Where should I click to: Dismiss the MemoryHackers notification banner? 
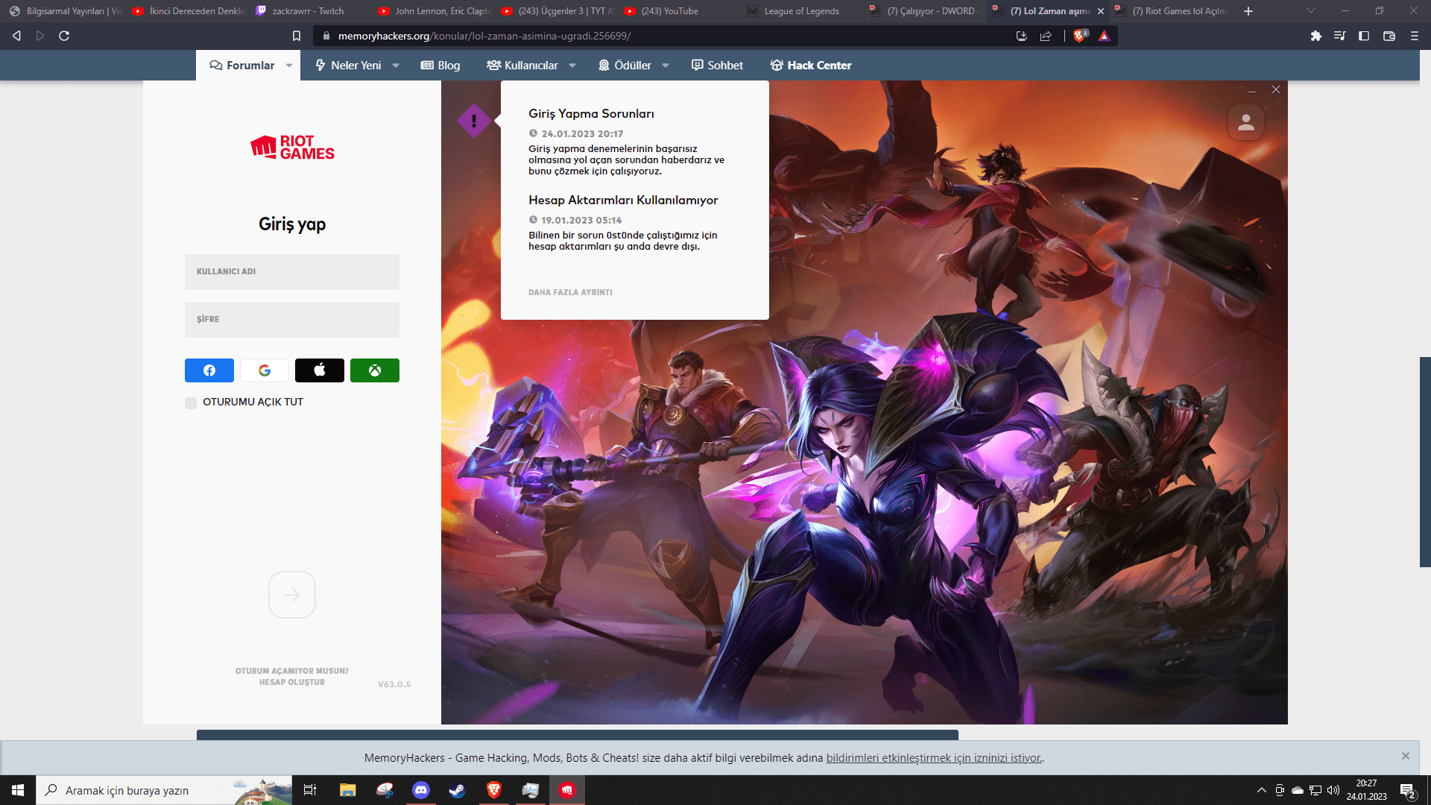(x=1406, y=756)
